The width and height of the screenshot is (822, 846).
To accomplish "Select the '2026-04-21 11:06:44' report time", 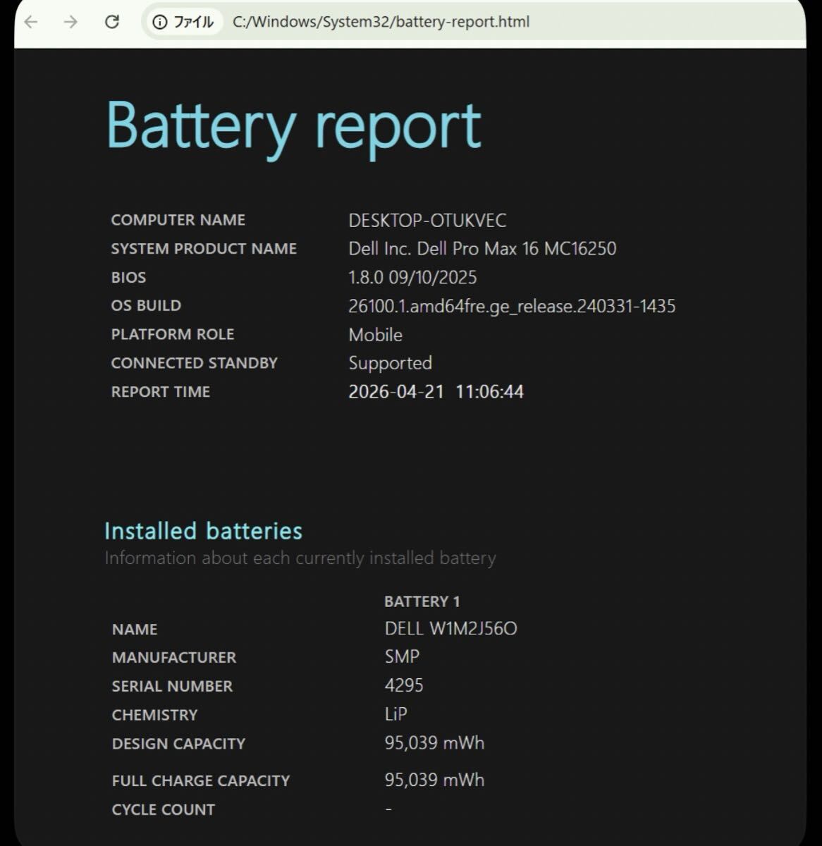I will pos(436,392).
